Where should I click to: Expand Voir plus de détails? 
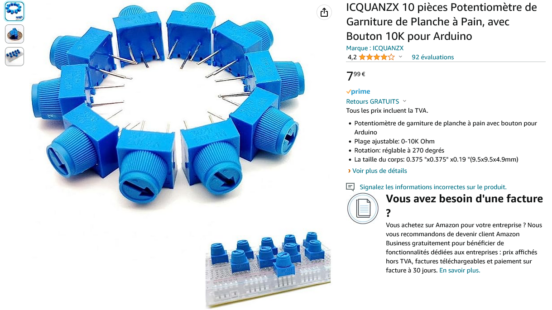coord(377,171)
